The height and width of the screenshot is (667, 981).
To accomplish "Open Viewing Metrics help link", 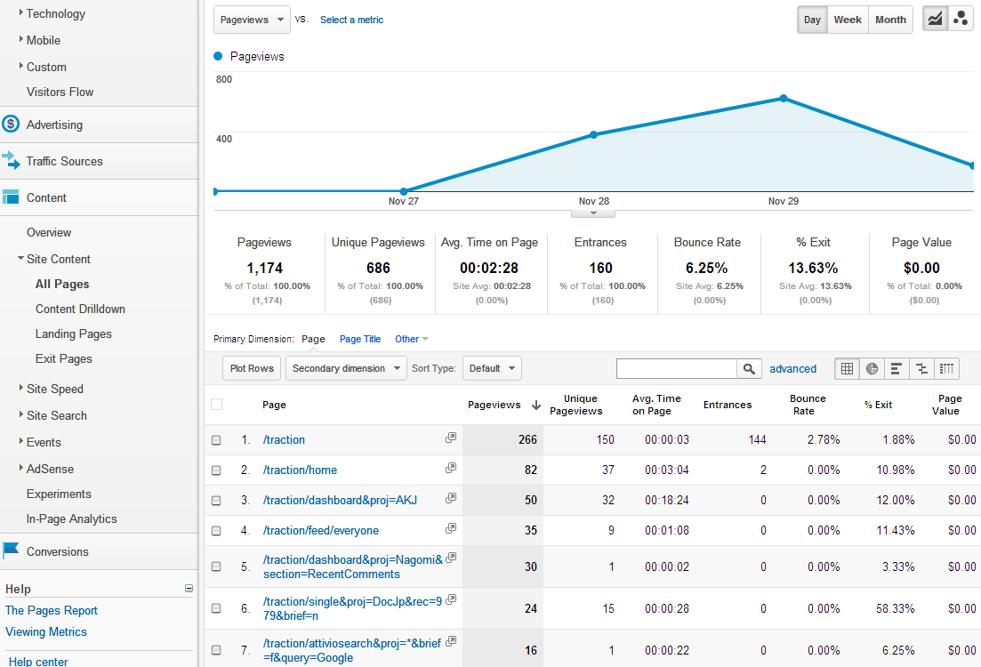I will click(x=46, y=632).
